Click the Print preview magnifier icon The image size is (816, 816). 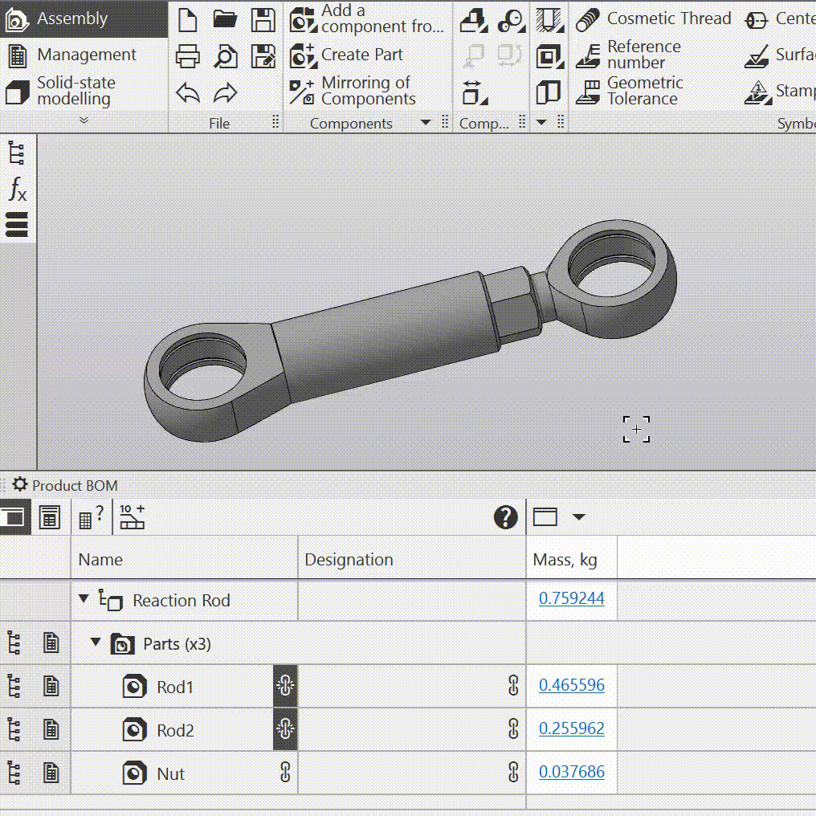point(226,56)
